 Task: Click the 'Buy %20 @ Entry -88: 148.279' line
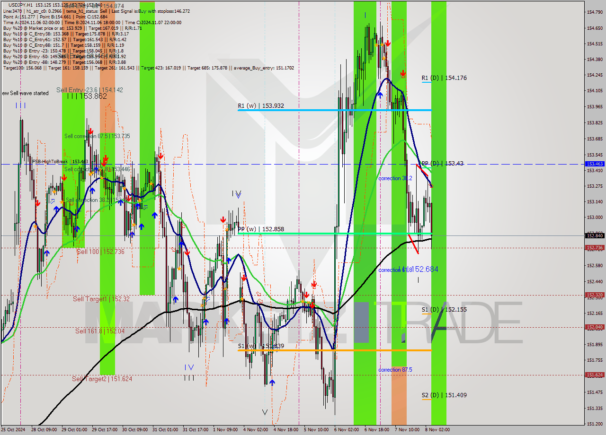tap(64, 62)
